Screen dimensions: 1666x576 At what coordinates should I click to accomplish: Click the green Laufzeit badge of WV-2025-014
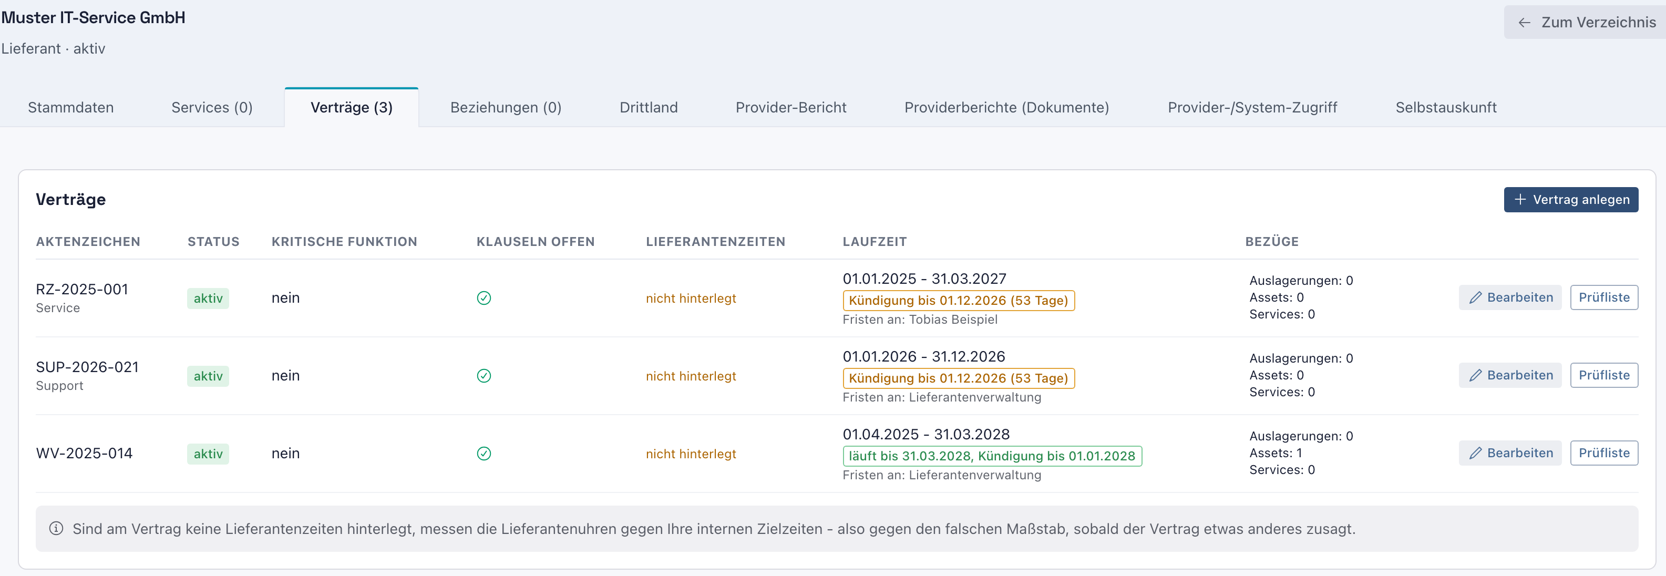992,456
